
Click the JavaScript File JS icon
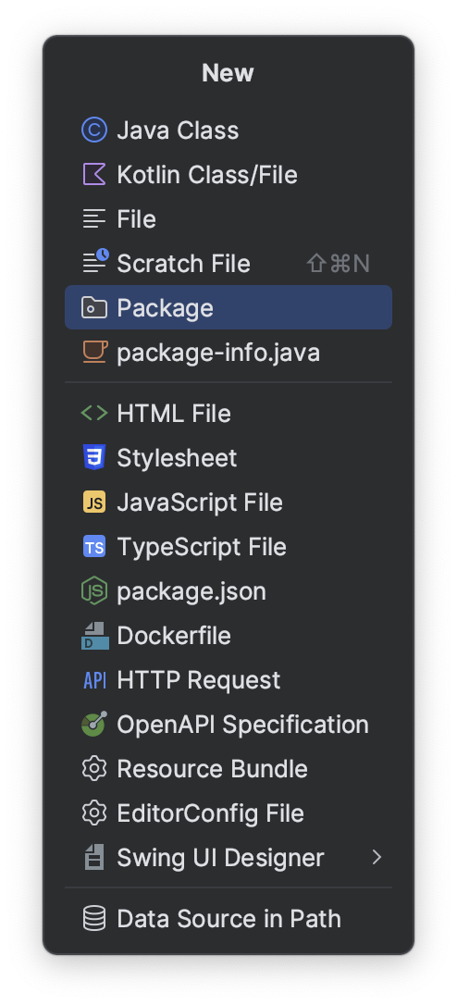point(94,502)
